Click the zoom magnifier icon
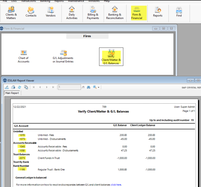This screenshot has height=187, width=201. click(95, 87)
